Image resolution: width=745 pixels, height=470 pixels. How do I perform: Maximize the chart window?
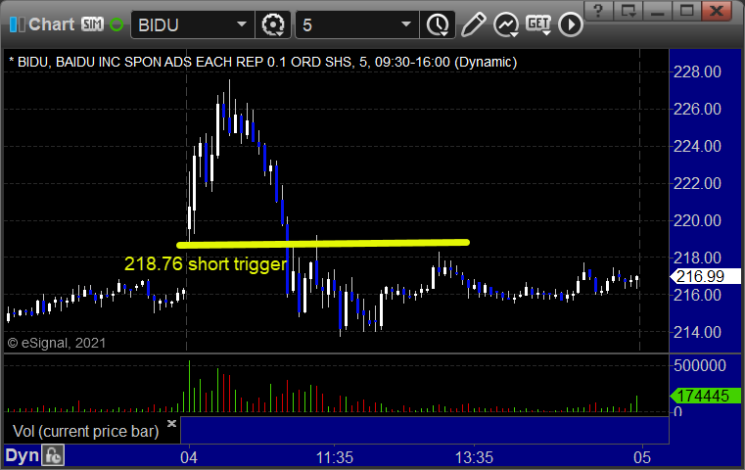tap(686, 11)
